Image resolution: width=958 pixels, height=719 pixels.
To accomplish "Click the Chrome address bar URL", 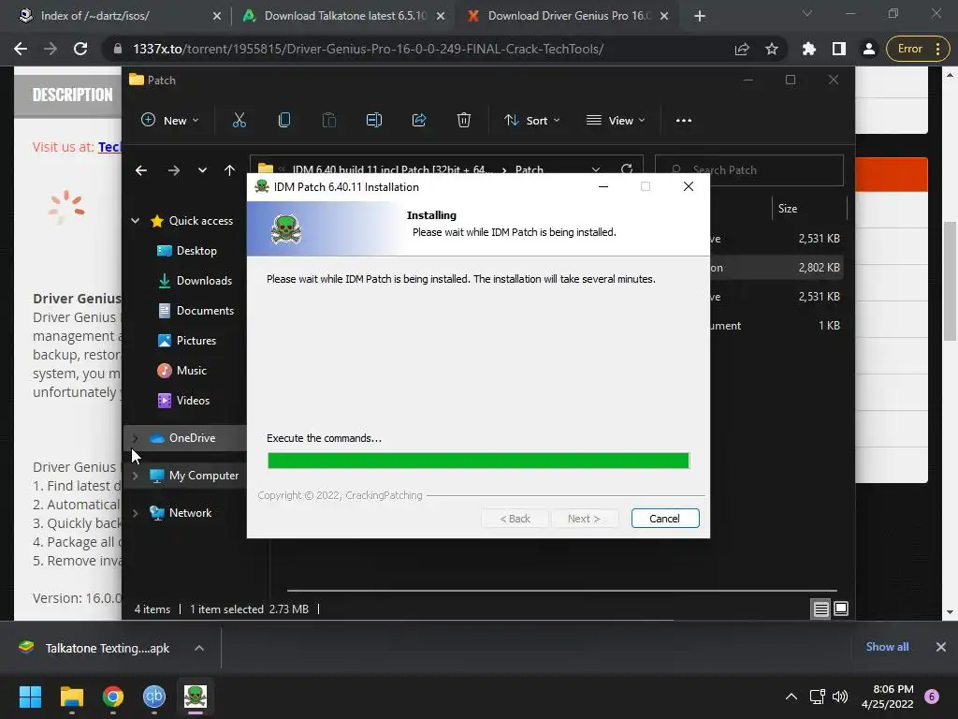I will pyautogui.click(x=369, y=49).
